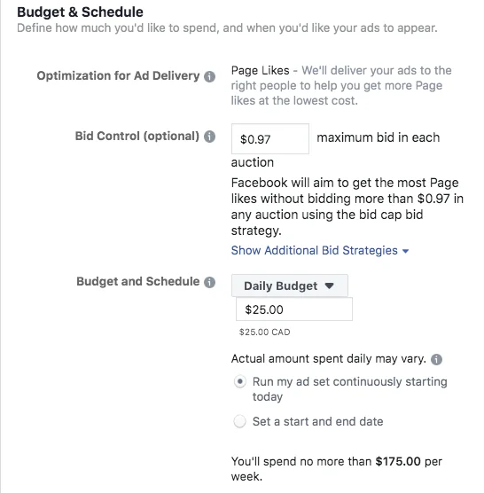Click the 'Set a start and end date' label text
The height and width of the screenshot is (493, 484).
point(317,421)
